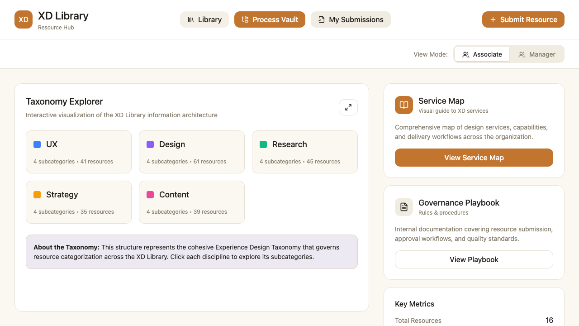Open the Library tab
This screenshot has height=326, width=579.
[x=204, y=19]
